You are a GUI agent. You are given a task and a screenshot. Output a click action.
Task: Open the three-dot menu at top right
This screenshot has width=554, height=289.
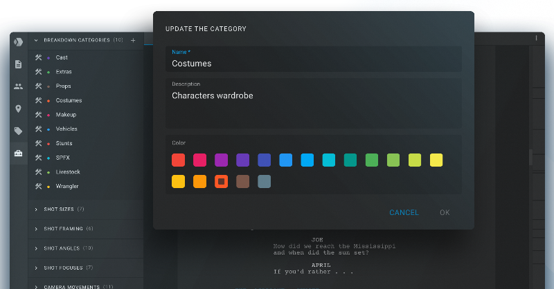(x=536, y=38)
